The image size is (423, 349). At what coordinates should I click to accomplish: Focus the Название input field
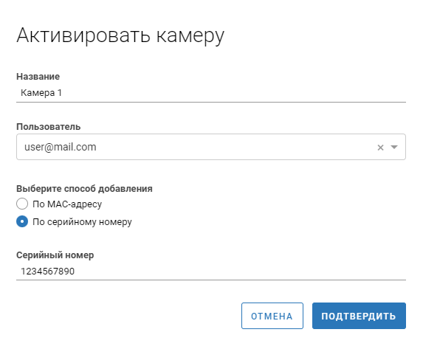coord(211,93)
